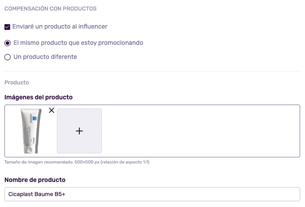Click the Un producto diferente label text

pyautogui.click(x=45, y=57)
